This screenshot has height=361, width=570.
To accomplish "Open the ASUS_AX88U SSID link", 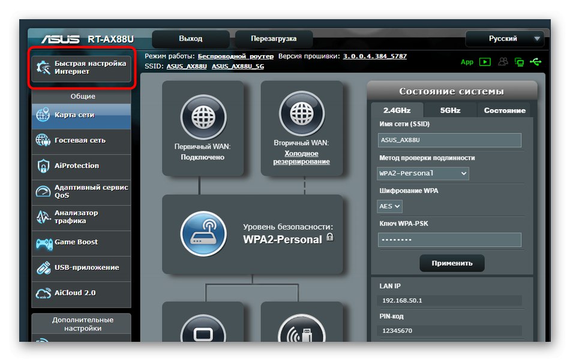I will [x=187, y=67].
